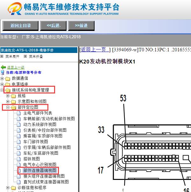The height and width of the screenshot is (192, 191).
Task: Open 返回上一页 link
Action: [95, 50]
